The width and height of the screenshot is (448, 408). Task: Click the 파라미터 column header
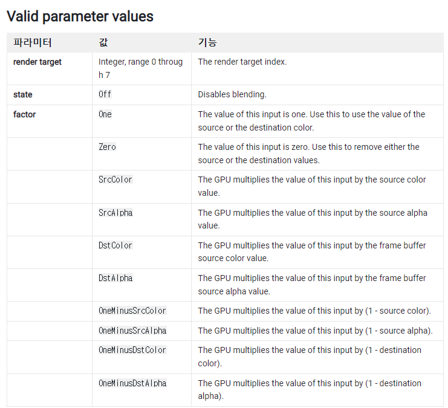tap(33, 43)
